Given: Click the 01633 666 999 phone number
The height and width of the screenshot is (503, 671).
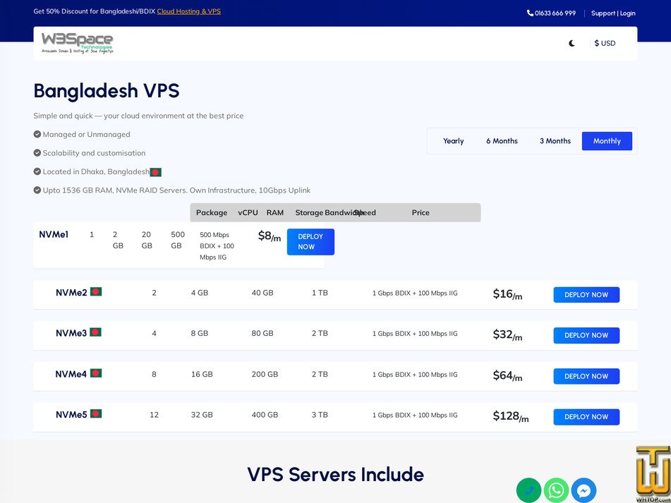Looking at the screenshot, I should (555, 13).
